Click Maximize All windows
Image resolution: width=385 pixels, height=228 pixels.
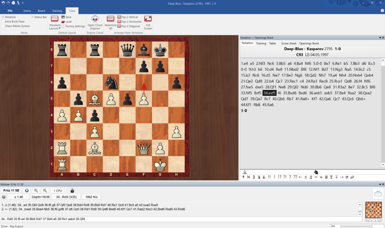pos(111,23)
